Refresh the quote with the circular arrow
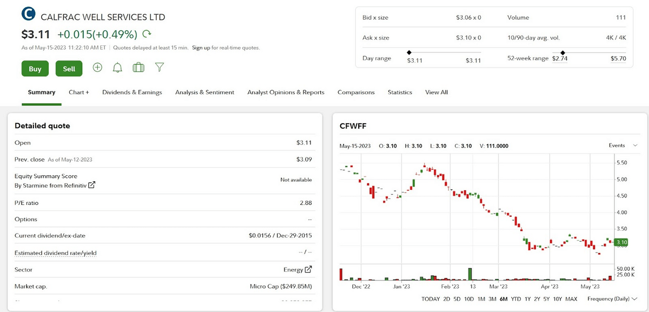The height and width of the screenshot is (312, 649). (x=147, y=35)
